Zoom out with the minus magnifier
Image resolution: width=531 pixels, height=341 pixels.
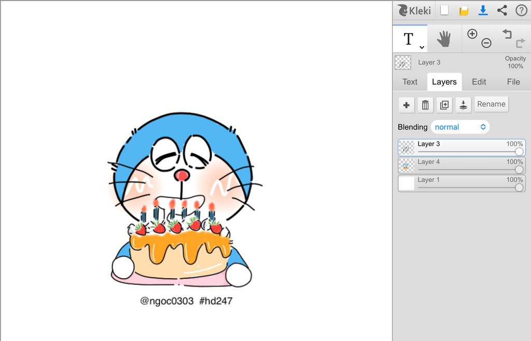tap(486, 43)
